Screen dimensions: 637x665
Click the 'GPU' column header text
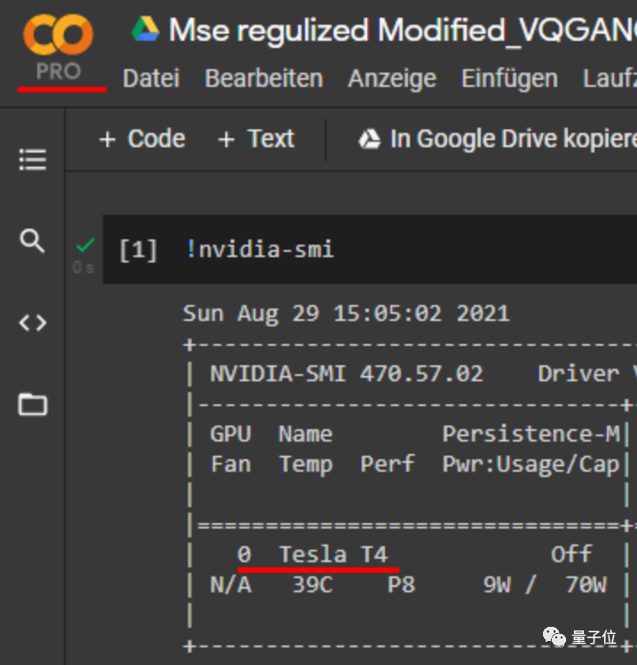[231, 434]
